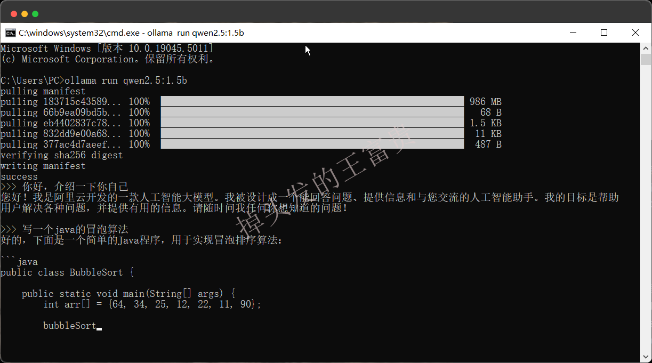Maximize the cmd.exe window
Screen dimensions: 652x363
(x=604, y=33)
